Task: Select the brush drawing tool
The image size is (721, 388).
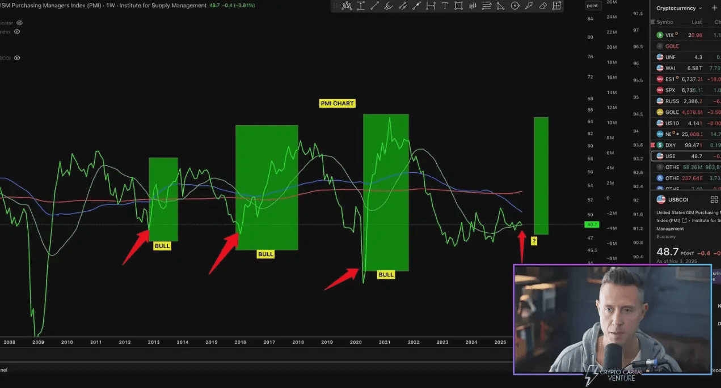Action: pyautogui.click(x=389, y=6)
